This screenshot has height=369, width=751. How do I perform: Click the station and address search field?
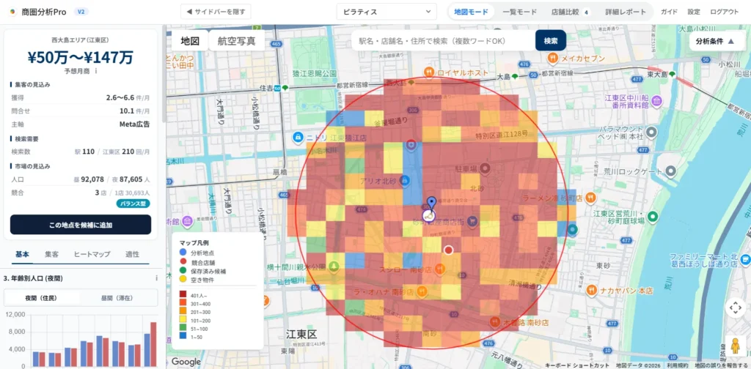444,40
